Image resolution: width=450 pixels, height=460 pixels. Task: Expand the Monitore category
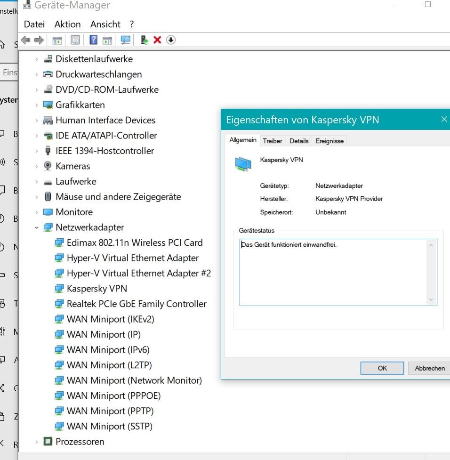(37, 212)
